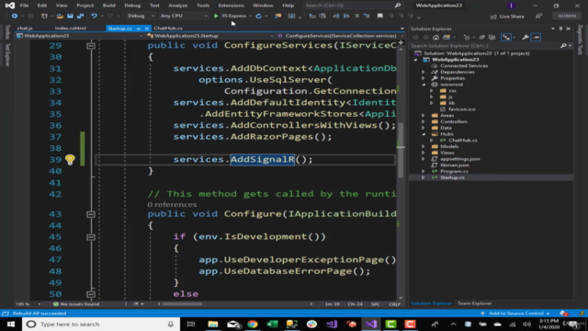
Task: Select appsettings.json in Solution Explorer
Action: coord(459,159)
